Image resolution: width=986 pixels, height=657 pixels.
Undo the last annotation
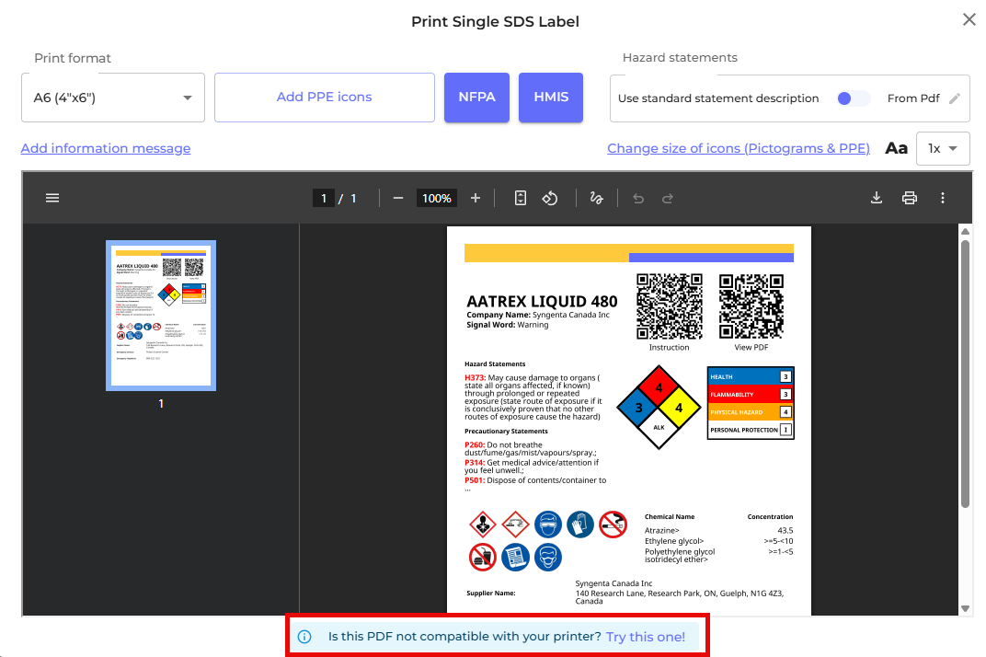[638, 198]
